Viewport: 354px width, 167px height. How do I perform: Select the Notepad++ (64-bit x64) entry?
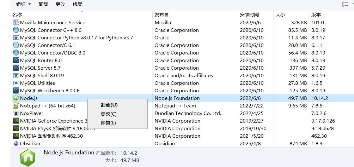(48, 106)
